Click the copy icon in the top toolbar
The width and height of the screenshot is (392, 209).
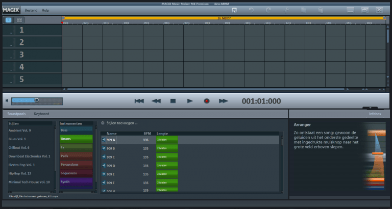[x=304, y=10]
